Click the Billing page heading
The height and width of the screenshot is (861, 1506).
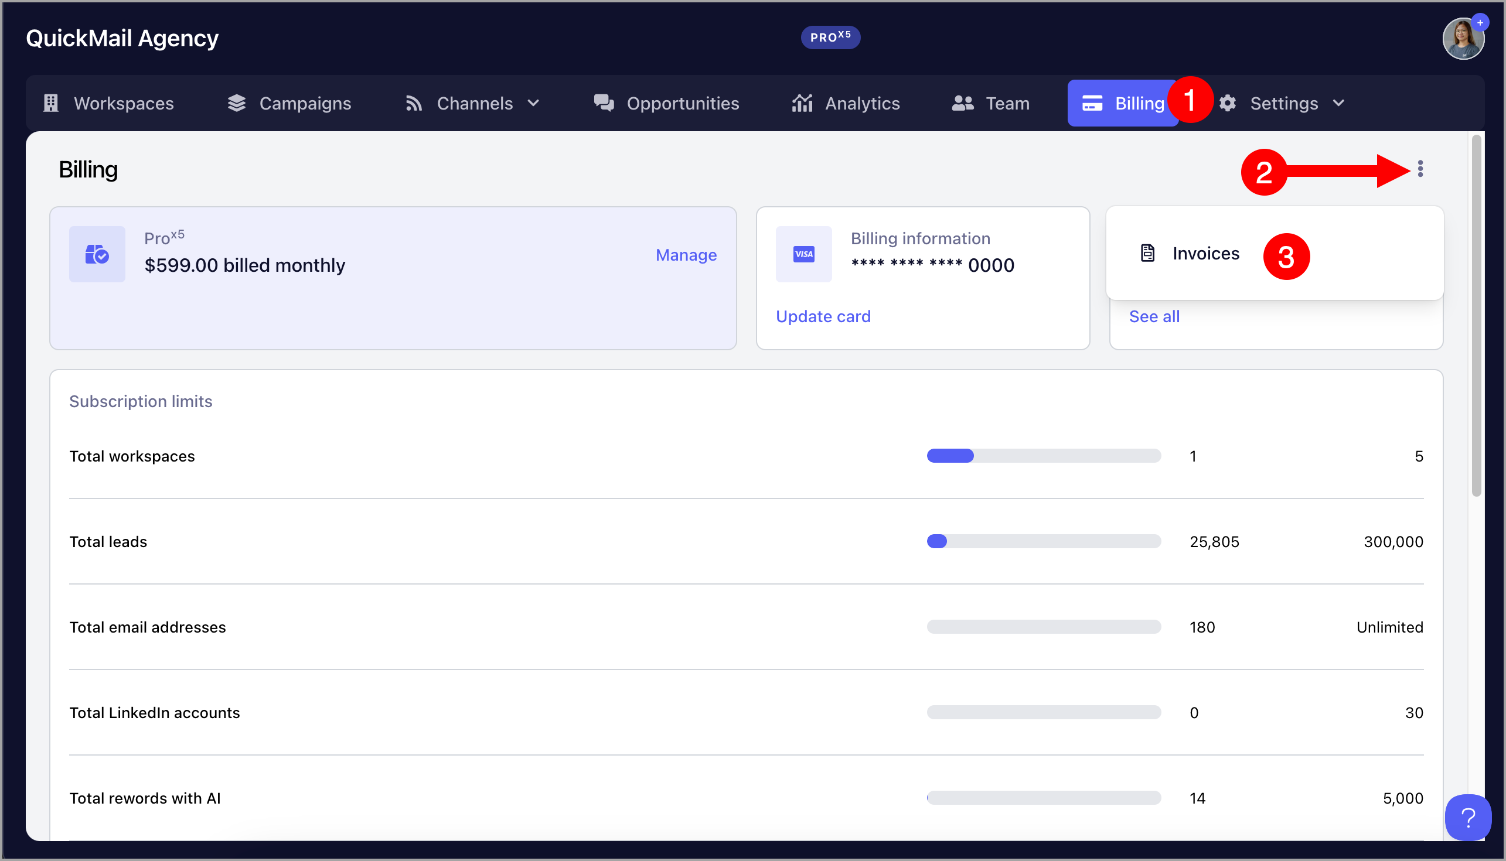point(88,170)
